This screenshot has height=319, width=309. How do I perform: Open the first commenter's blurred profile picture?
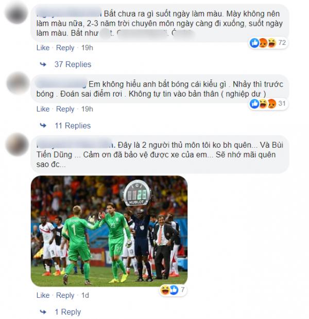click(16, 12)
